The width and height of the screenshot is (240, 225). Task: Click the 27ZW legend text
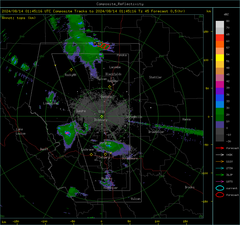point(229,168)
